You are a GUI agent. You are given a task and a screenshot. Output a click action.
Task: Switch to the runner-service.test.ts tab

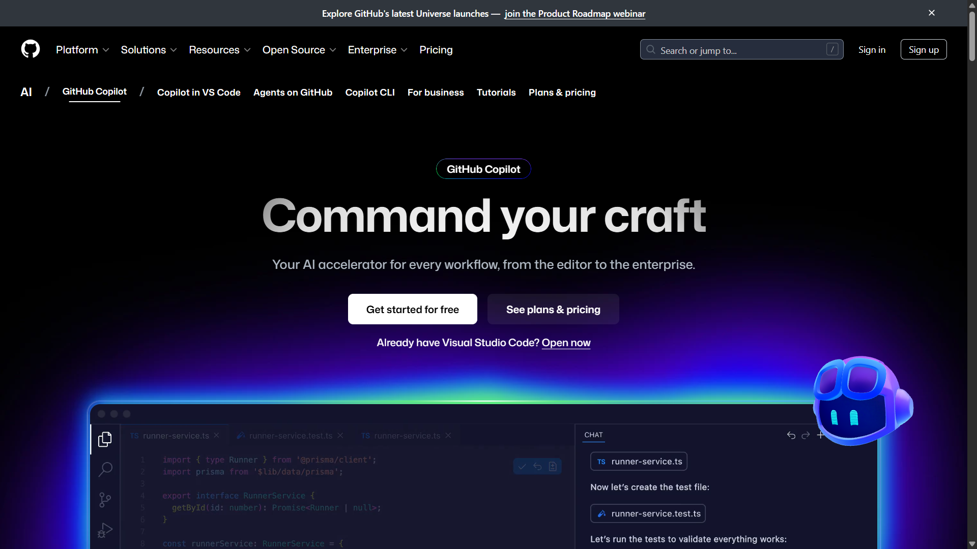point(289,436)
